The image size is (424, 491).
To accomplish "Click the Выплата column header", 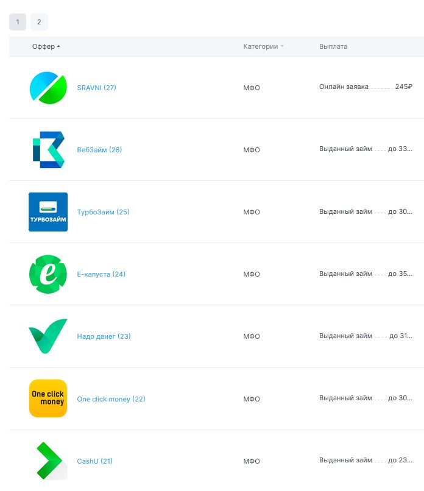I will coord(333,46).
